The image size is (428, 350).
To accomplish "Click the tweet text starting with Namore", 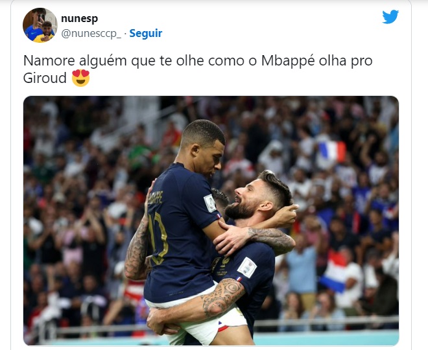I will tap(198, 69).
